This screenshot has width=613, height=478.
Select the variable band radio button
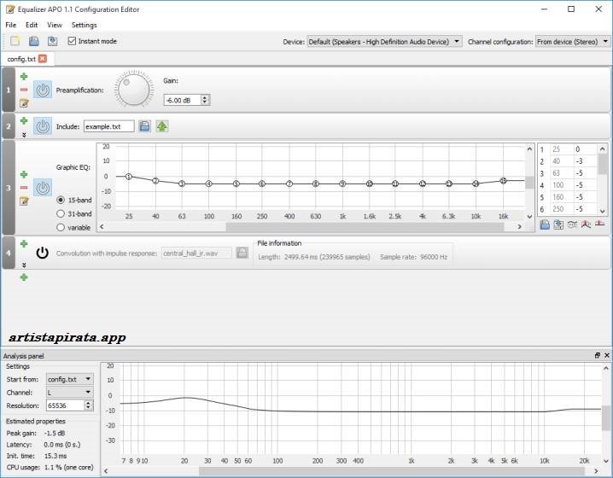61,227
